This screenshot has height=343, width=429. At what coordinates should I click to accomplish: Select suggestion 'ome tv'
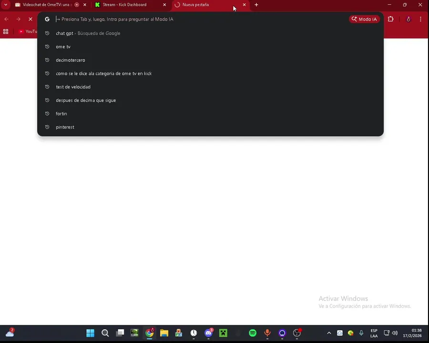[210, 47]
